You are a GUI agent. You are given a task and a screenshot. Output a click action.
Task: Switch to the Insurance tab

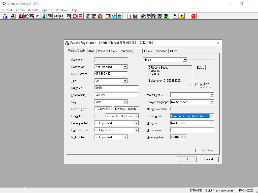[x=125, y=51]
